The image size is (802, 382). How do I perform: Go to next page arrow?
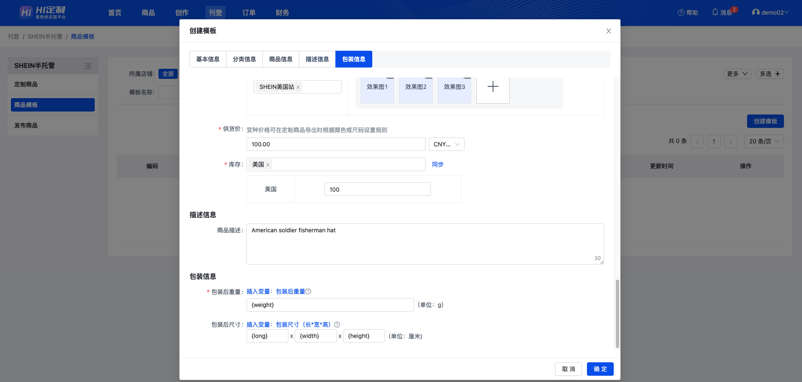[731, 141]
